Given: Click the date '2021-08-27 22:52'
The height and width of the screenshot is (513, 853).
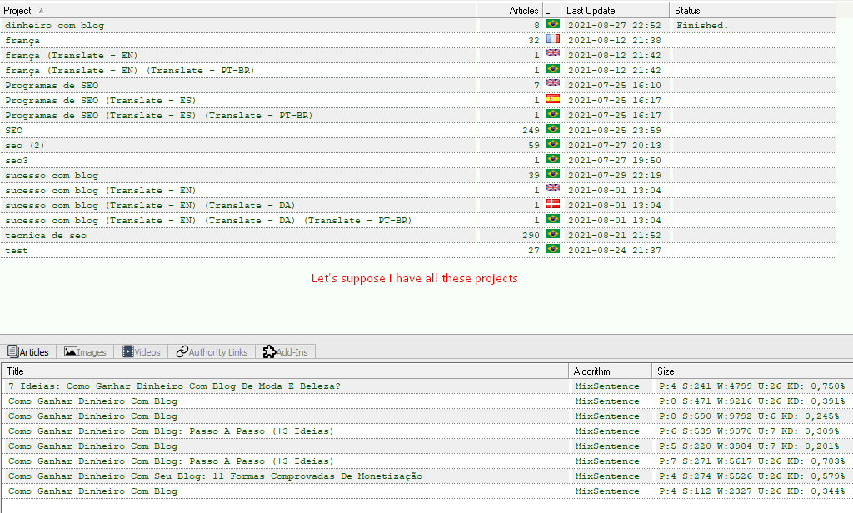Looking at the screenshot, I should click(x=615, y=26).
